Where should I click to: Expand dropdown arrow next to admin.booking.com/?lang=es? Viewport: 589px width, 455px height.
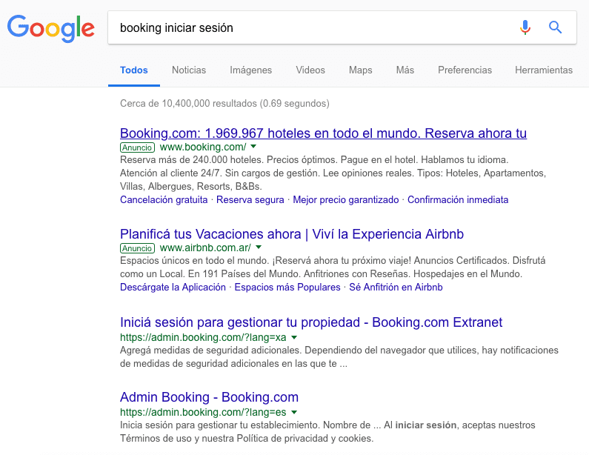coord(294,412)
